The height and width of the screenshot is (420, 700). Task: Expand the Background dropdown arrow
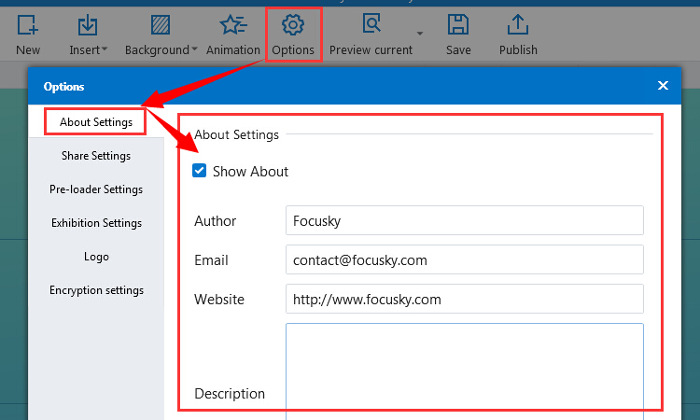[x=195, y=49]
